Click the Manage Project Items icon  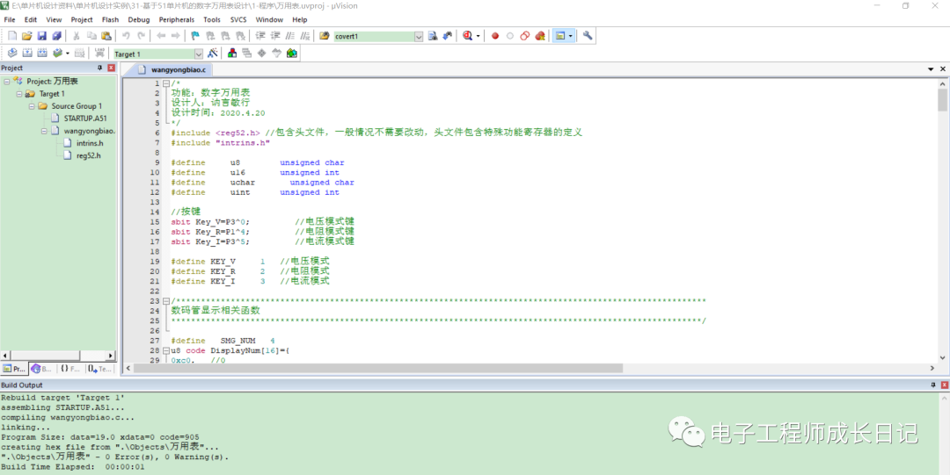coord(232,54)
